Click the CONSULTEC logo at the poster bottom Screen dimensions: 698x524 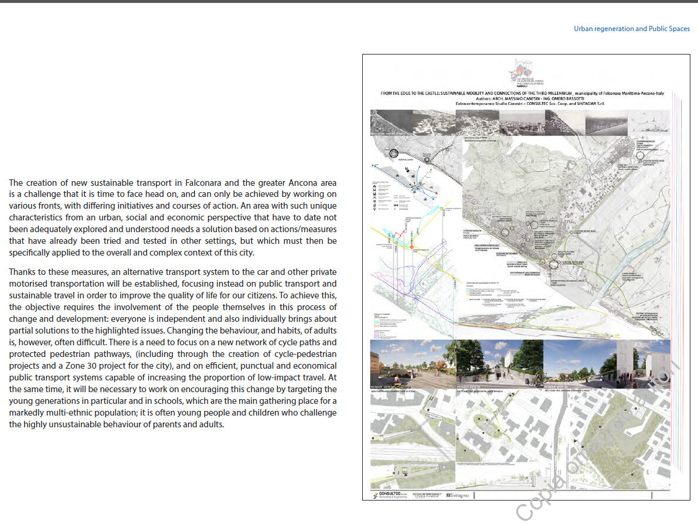390,495
